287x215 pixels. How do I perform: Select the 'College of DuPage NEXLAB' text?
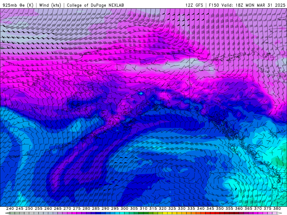pyautogui.click(x=95, y=5)
